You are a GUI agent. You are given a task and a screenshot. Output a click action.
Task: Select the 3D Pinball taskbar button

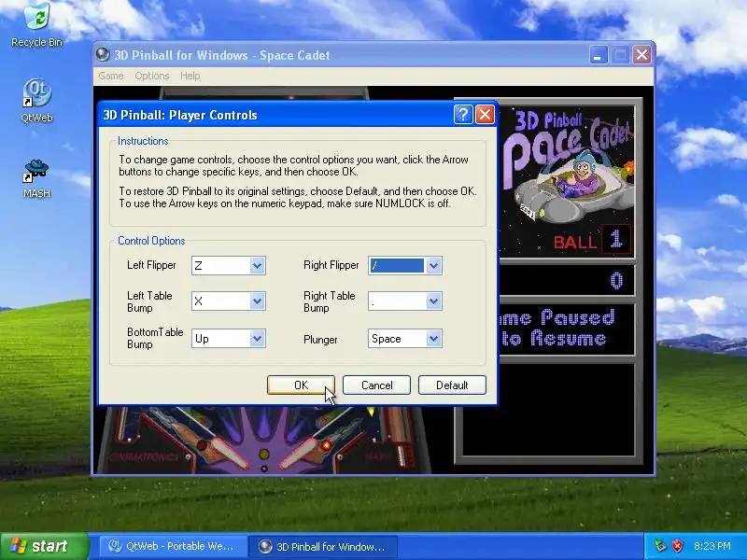325,546
